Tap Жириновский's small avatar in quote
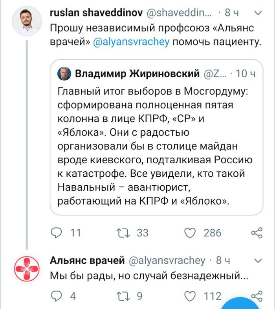 [x=64, y=73]
